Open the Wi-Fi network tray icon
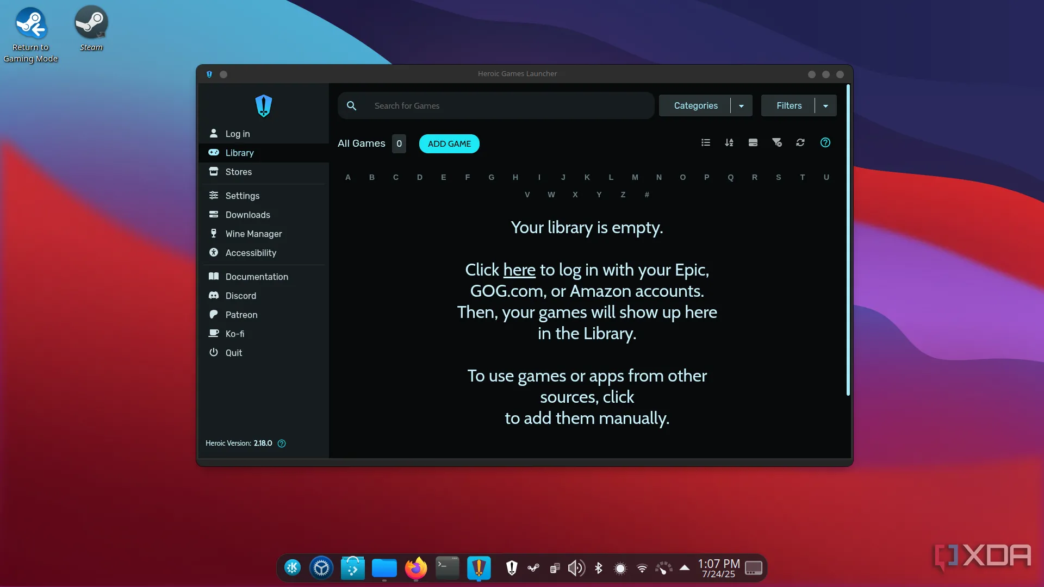1044x587 pixels. pos(642,568)
